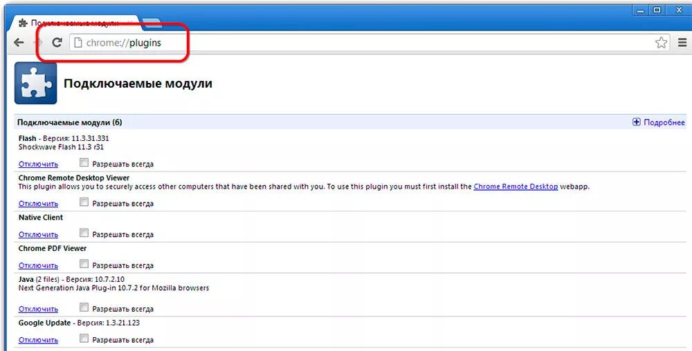
Task: Open the Chrome hamburger menu
Action: (x=682, y=43)
